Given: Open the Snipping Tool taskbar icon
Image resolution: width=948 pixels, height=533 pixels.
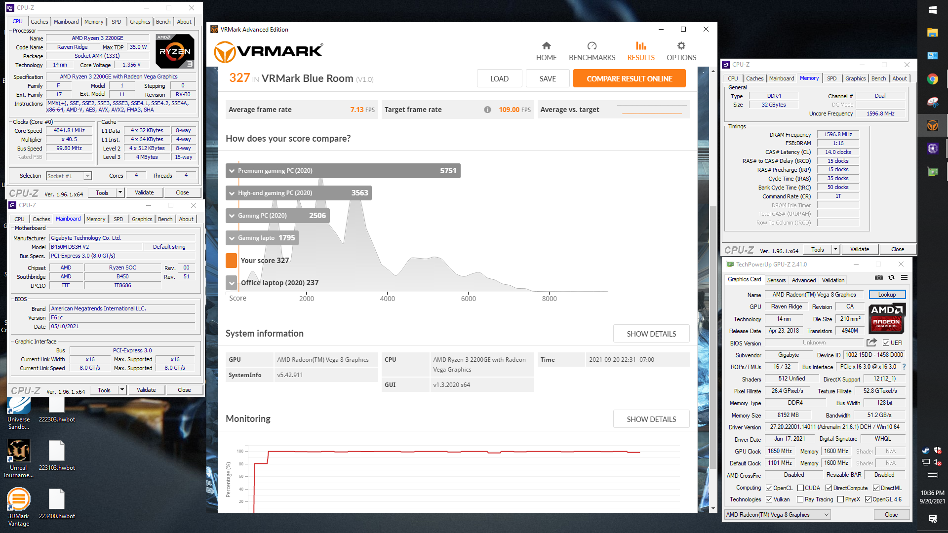Looking at the screenshot, I should click(x=933, y=102).
